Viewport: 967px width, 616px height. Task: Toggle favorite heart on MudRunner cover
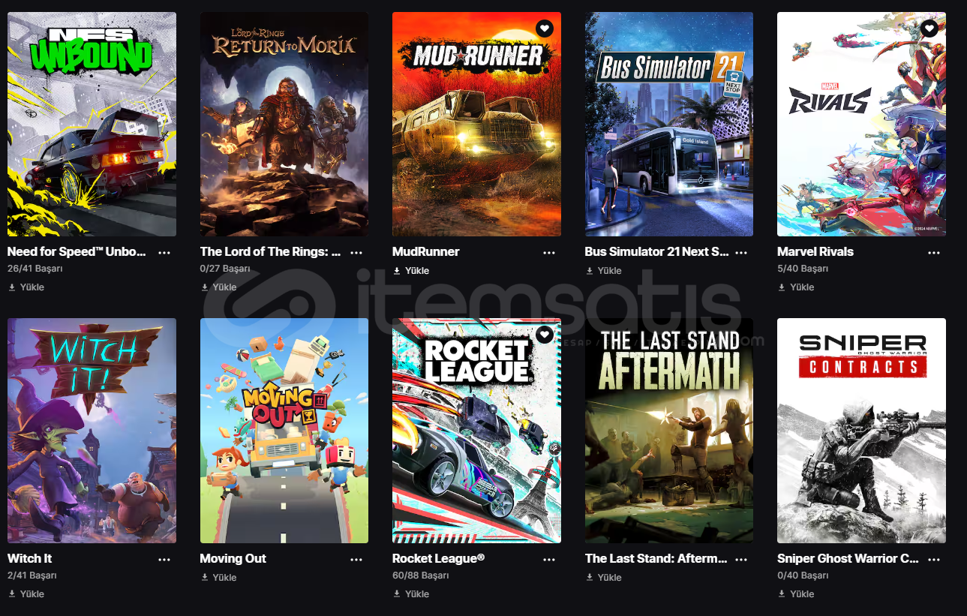coord(545,29)
